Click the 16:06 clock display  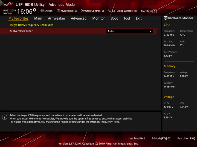pos(25,11)
